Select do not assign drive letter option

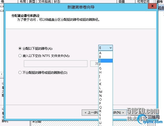[20, 72]
